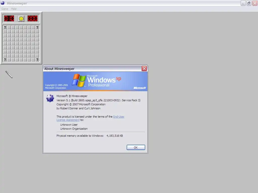Screen dimensions: 258x193
Task: Restore down the Minesweeper window
Action: 249,3
